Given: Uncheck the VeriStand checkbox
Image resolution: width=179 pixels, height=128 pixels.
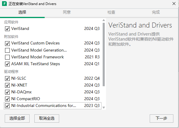Looking at the screenshot, I should (x=7, y=29).
